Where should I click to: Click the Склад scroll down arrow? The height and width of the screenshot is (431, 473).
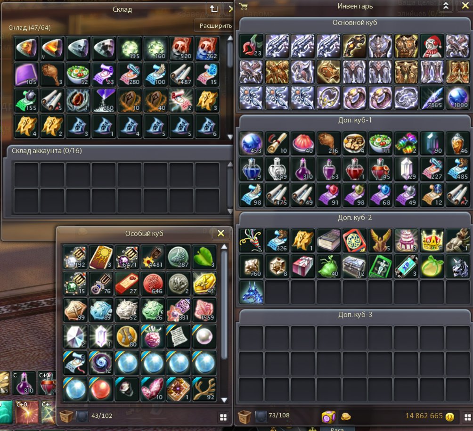pos(230,137)
